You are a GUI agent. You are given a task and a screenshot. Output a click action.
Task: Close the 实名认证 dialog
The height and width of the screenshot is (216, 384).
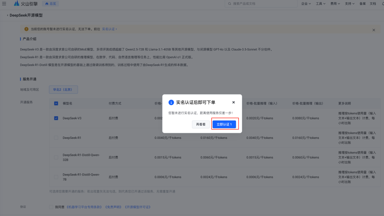(233, 102)
